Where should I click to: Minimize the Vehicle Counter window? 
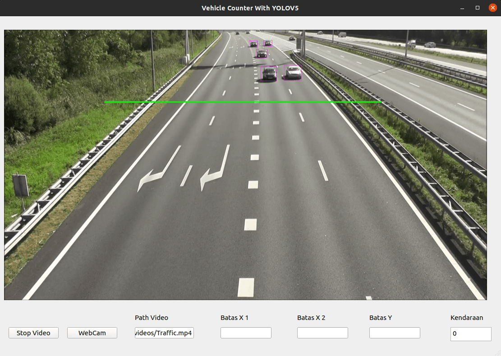pos(462,8)
